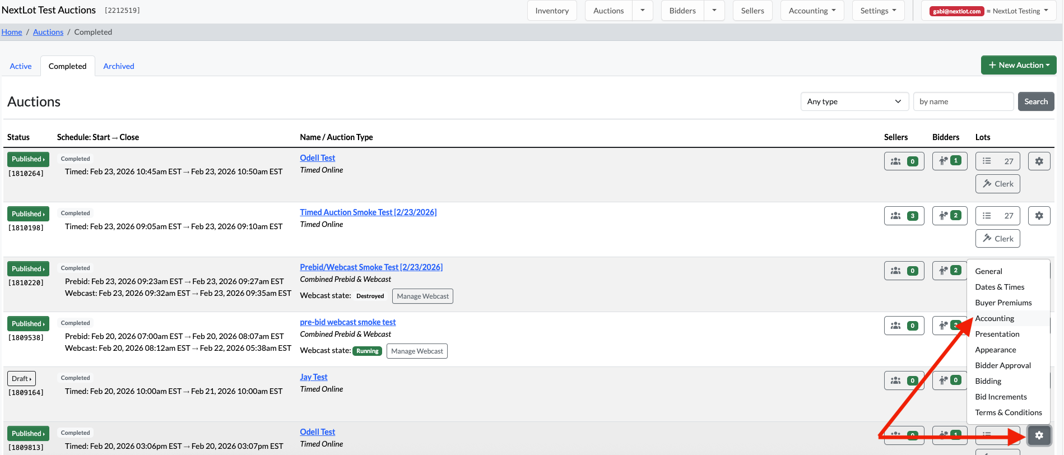1064x455 pixels.
Task: Open the Settings top nav dropdown
Action: point(879,11)
